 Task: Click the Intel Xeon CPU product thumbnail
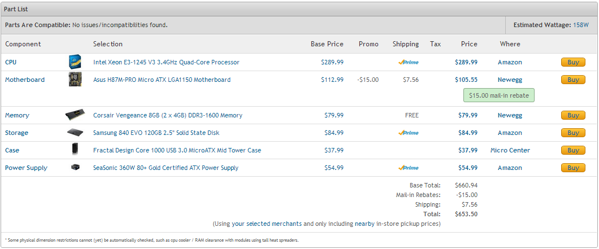[x=75, y=62]
